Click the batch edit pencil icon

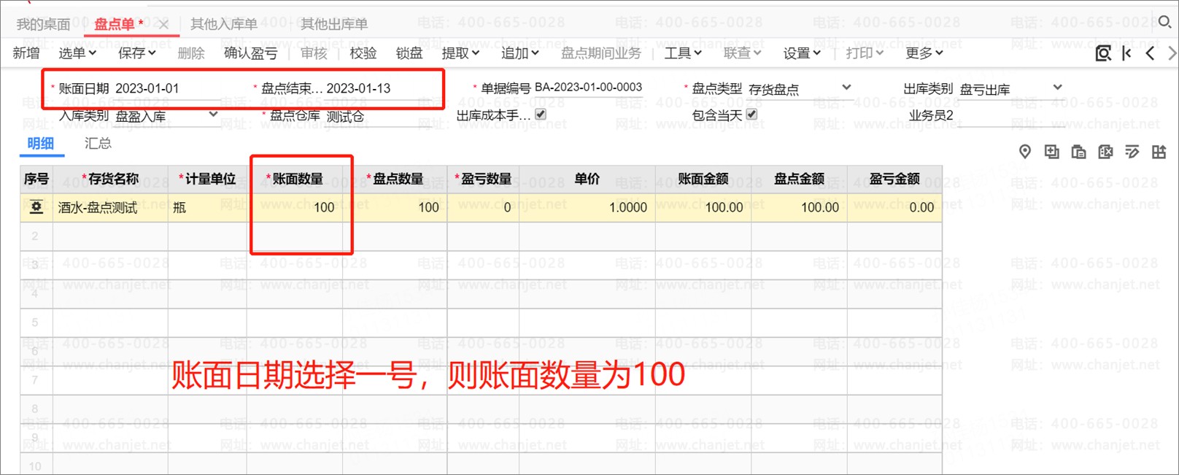click(1132, 152)
